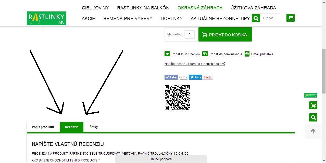This screenshot has height=163, width=326.
Task: Open the Štítky tab
Action: [x=94, y=127]
